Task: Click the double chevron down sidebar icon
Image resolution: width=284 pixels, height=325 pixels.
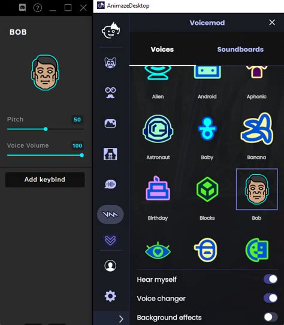Action: pyautogui.click(x=110, y=240)
